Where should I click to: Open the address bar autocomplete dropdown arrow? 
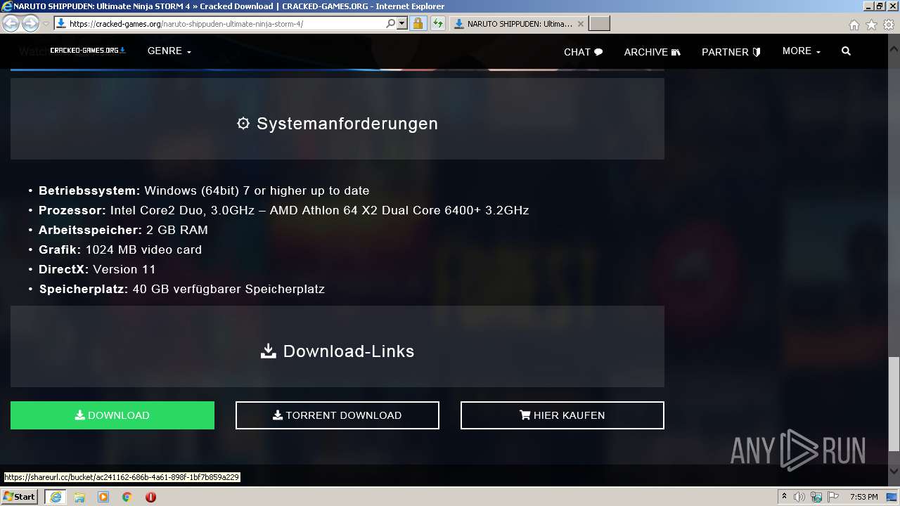click(402, 23)
